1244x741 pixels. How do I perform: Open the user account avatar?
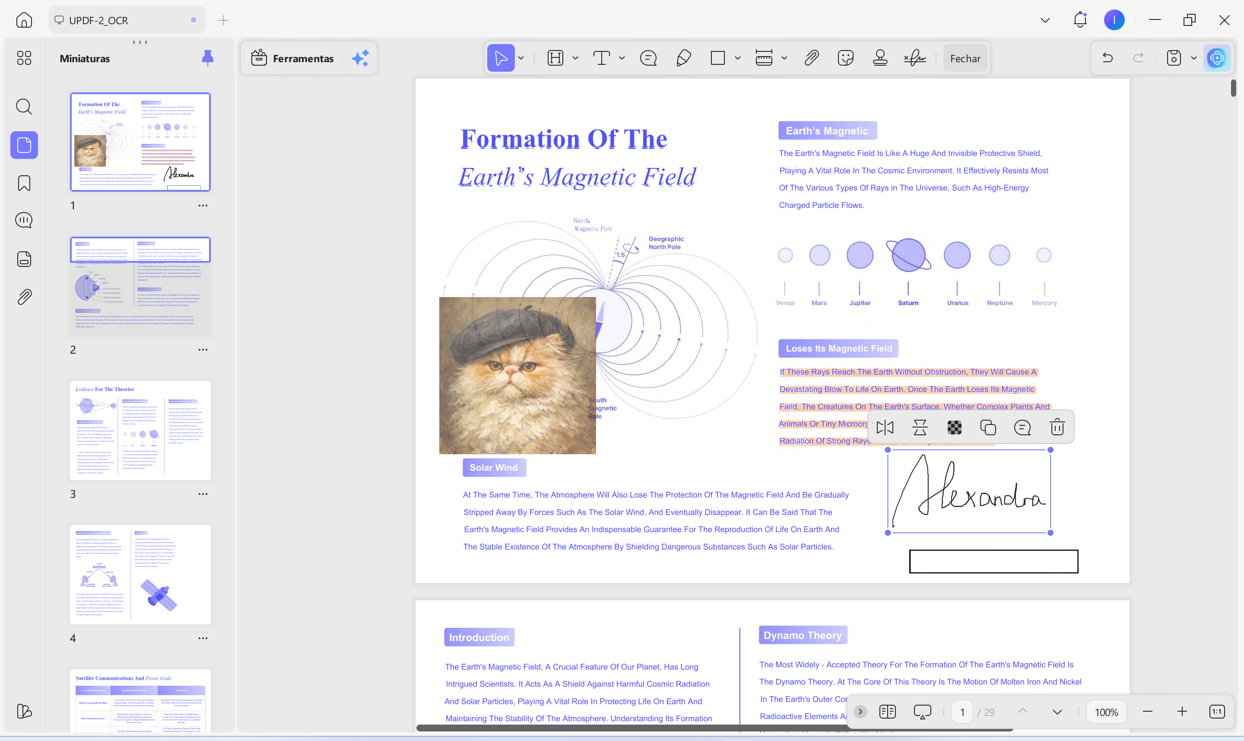pos(1114,20)
